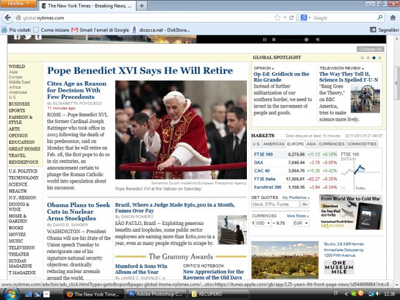Image resolution: width=400 pixels, height=300 pixels.
Task: Select fourth Global Spotlight dot
Action: click(380, 58)
